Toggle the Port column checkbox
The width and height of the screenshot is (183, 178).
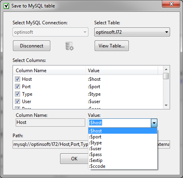(x=17, y=87)
